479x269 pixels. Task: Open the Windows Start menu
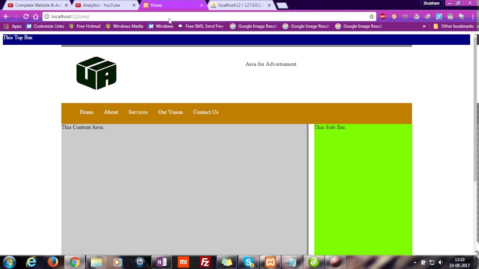tap(10, 262)
